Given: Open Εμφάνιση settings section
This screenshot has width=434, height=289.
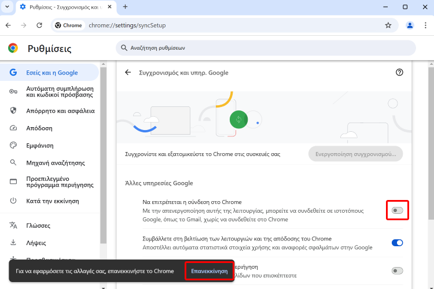Looking at the screenshot, I should click(39, 146).
